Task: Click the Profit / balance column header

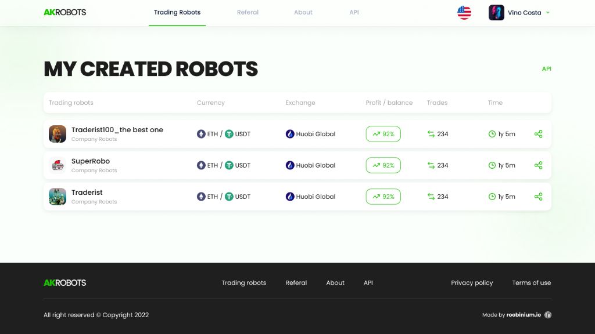Action: (x=389, y=103)
